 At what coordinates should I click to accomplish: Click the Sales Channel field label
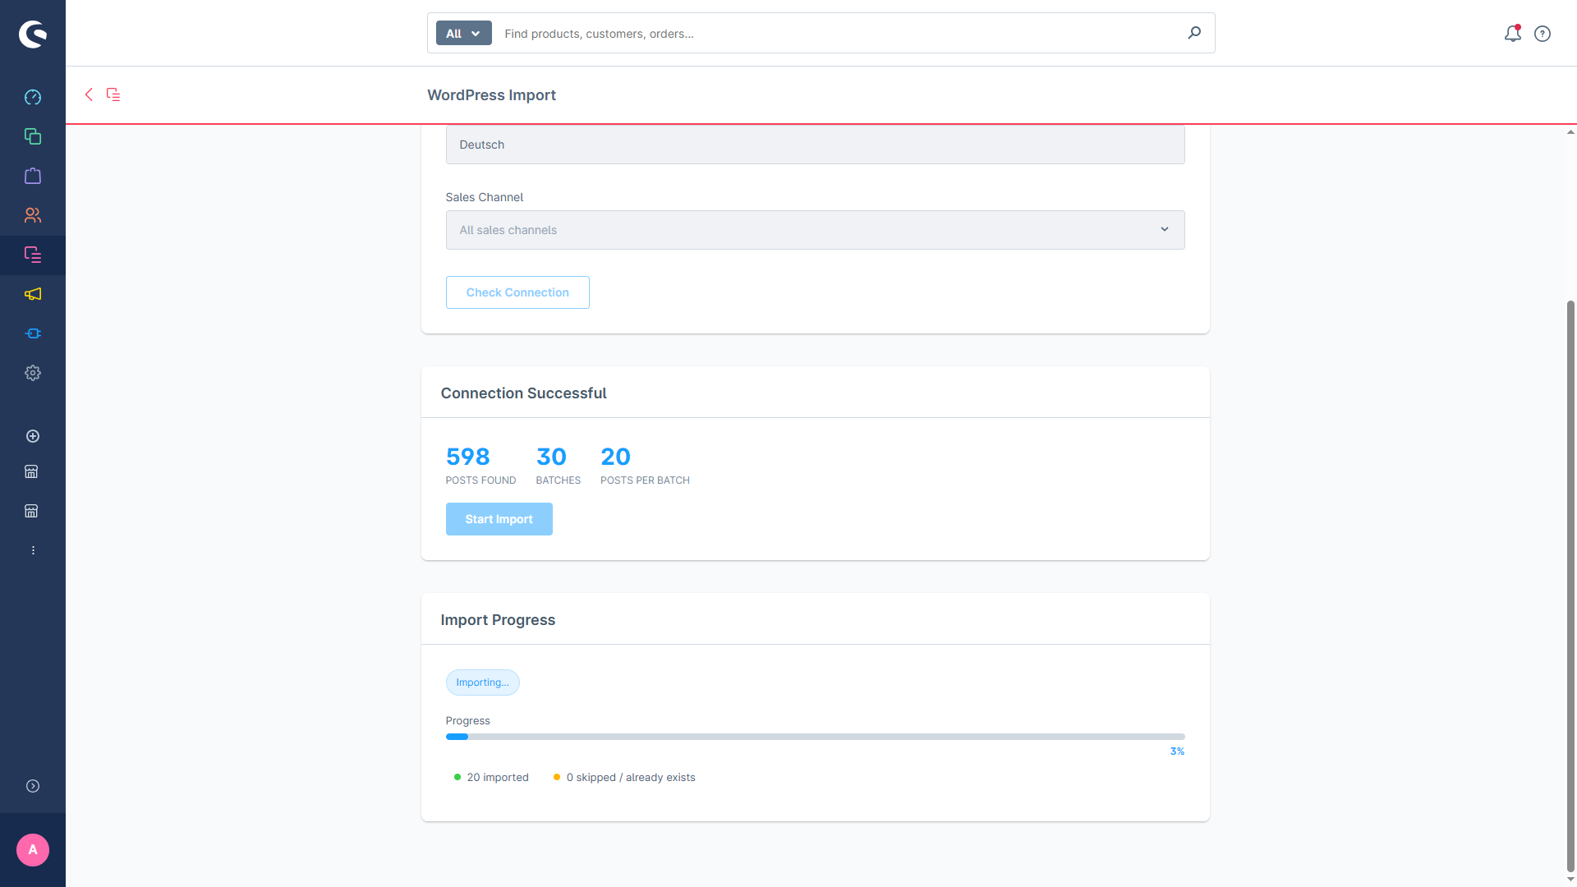click(485, 197)
